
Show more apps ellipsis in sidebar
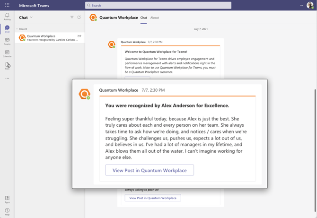[7, 78]
